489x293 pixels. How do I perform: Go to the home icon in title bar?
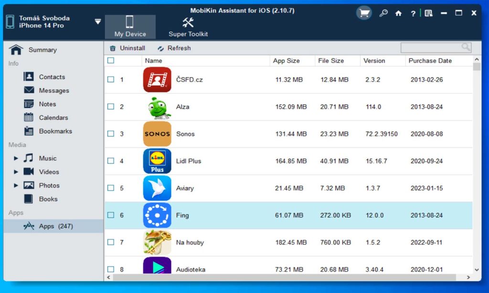coord(398,13)
